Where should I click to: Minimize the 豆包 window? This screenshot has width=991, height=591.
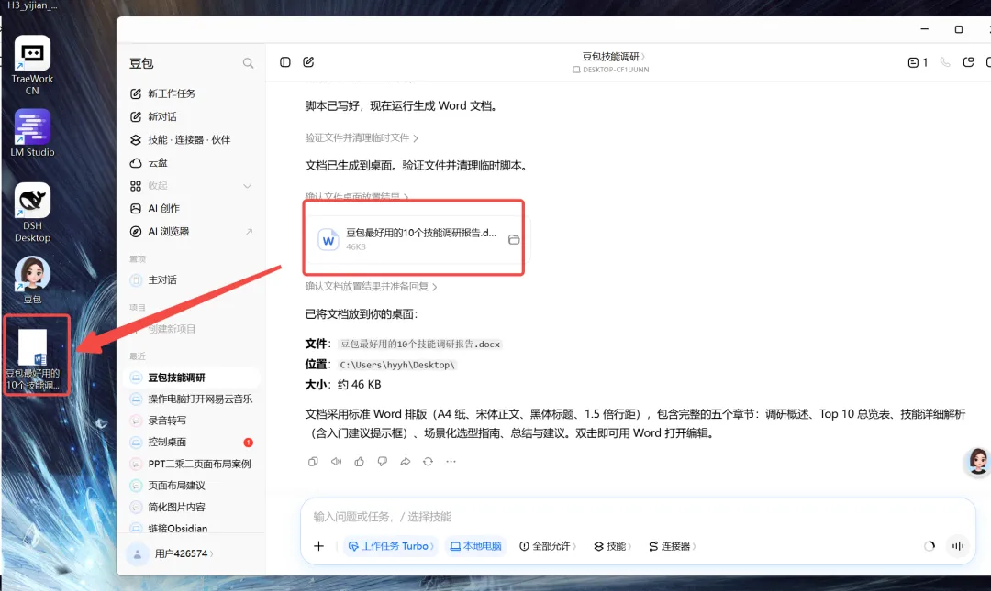click(924, 29)
